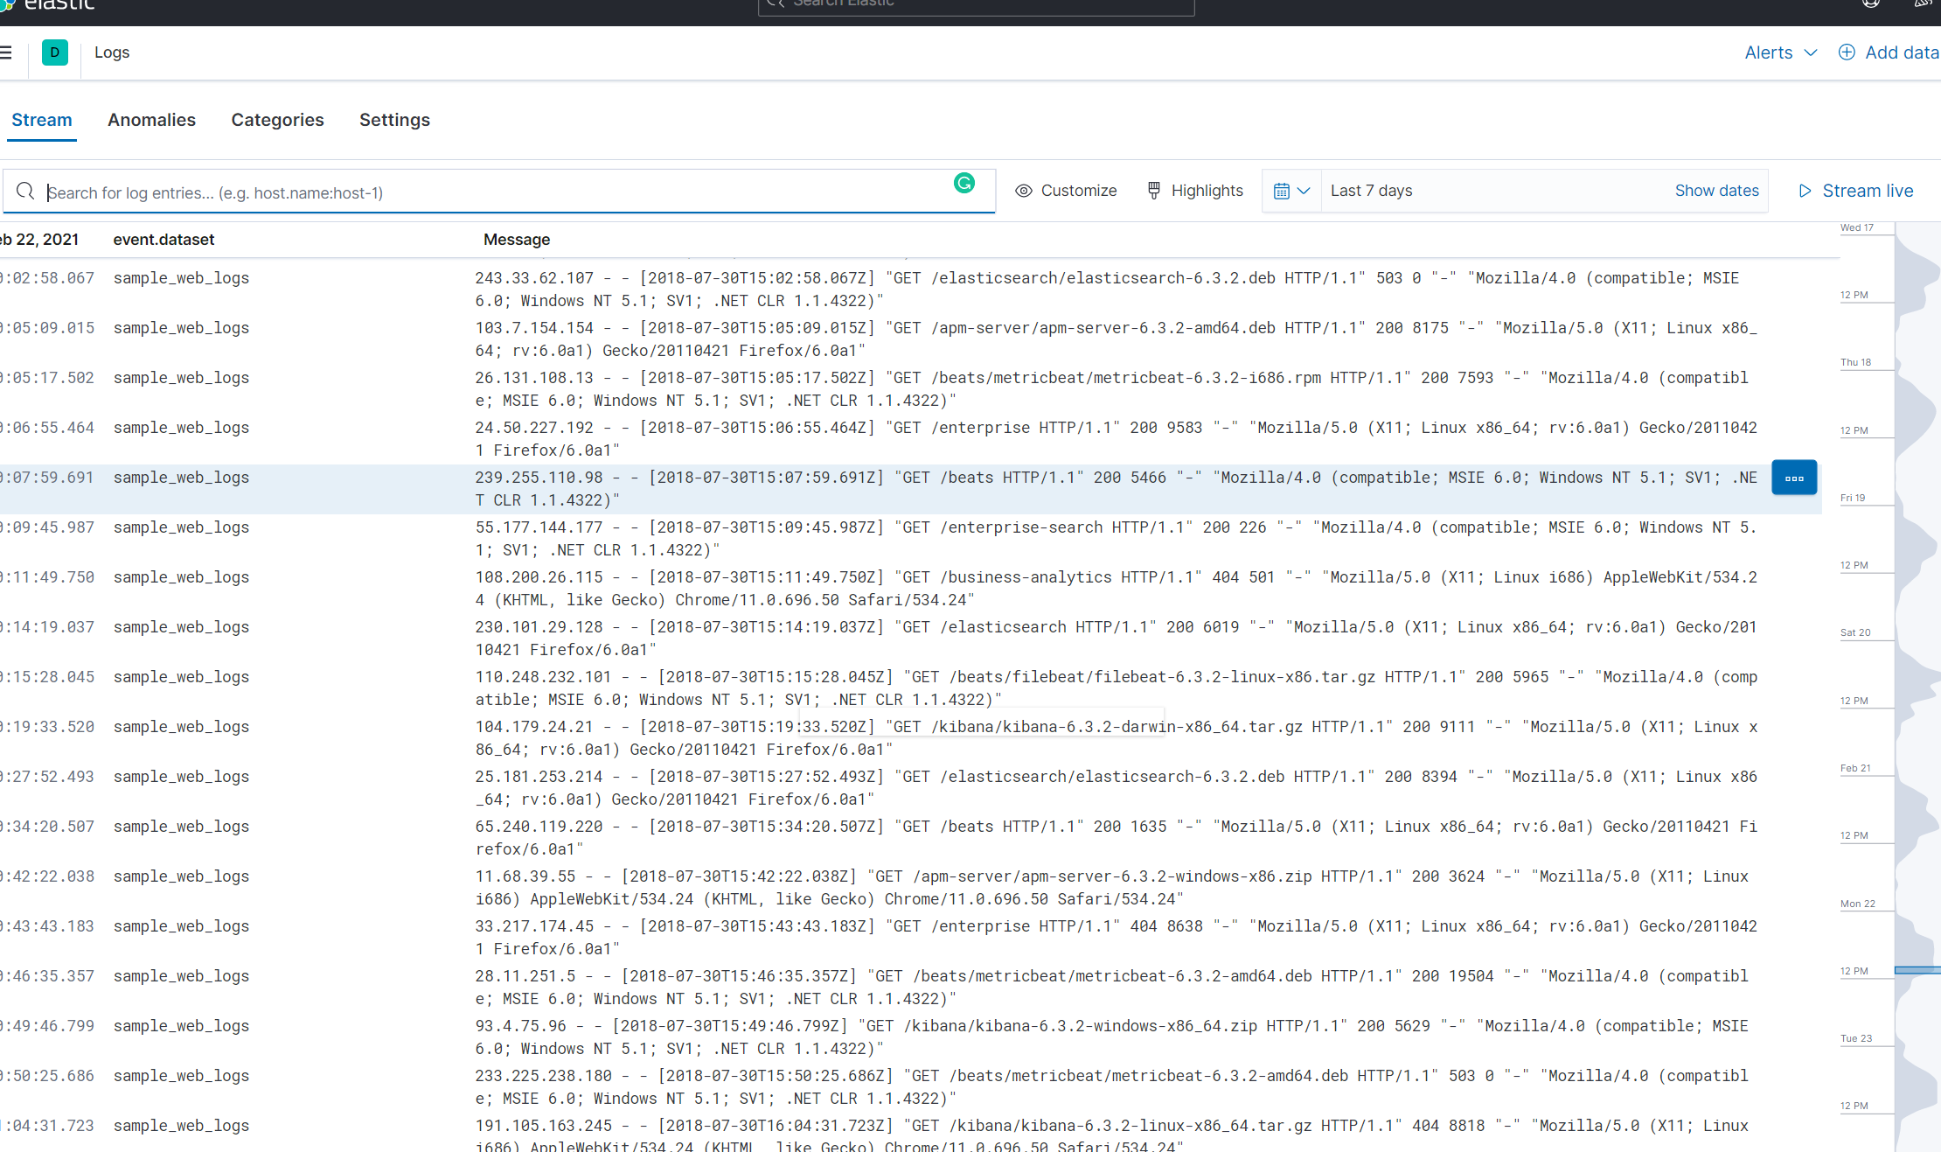The height and width of the screenshot is (1152, 1941).
Task: Select log entry from 108.200.26.115
Action: click(x=911, y=589)
